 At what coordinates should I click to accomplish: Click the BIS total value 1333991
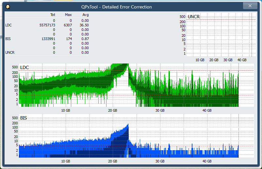click(48, 39)
